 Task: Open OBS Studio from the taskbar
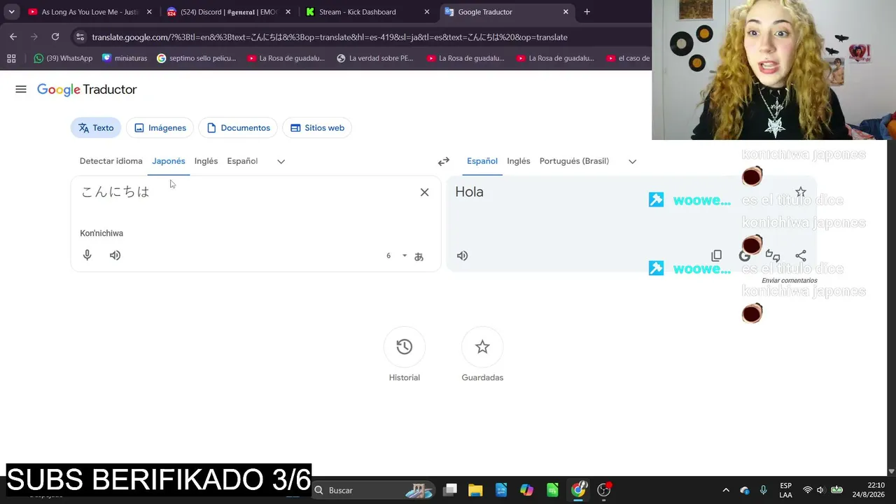[603, 490]
